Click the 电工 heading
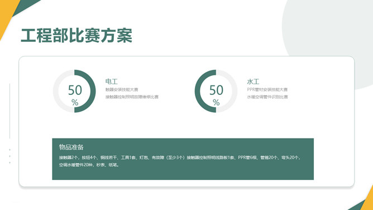Image resolution: width=373 pixels, height=210 pixels. 111,82
